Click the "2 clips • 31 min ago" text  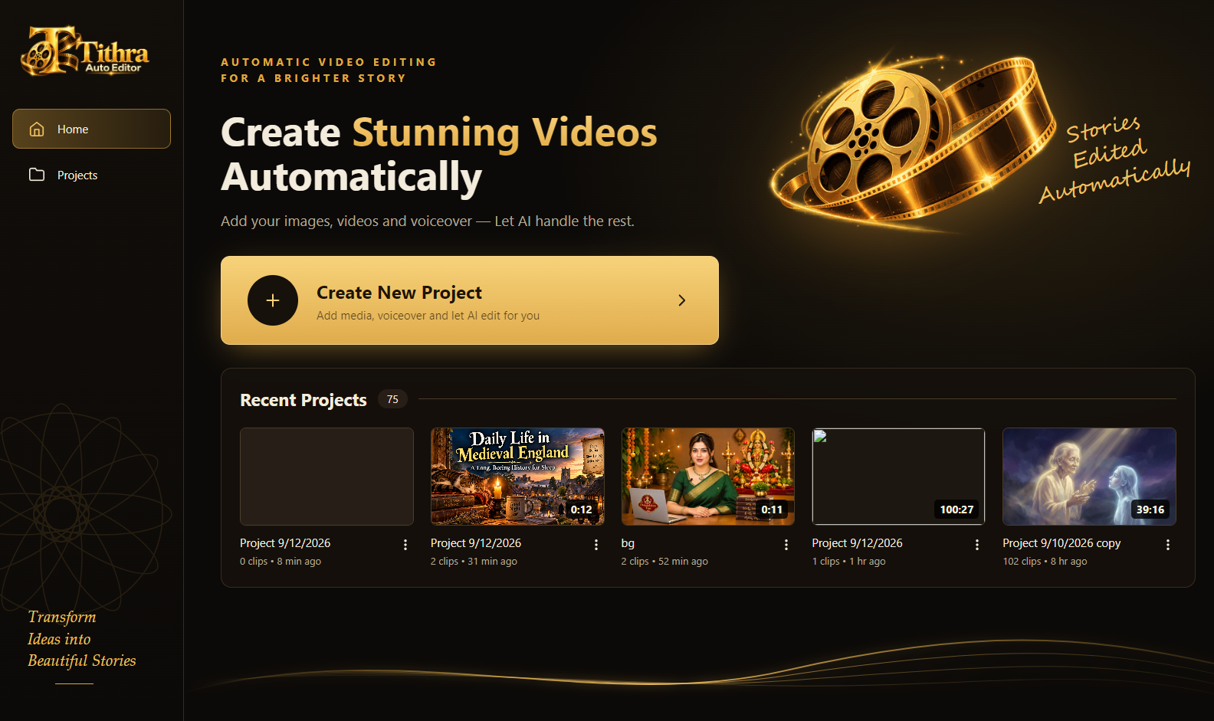[x=474, y=562]
